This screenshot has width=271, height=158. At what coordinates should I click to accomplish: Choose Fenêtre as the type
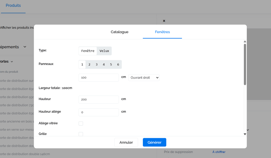point(88,51)
